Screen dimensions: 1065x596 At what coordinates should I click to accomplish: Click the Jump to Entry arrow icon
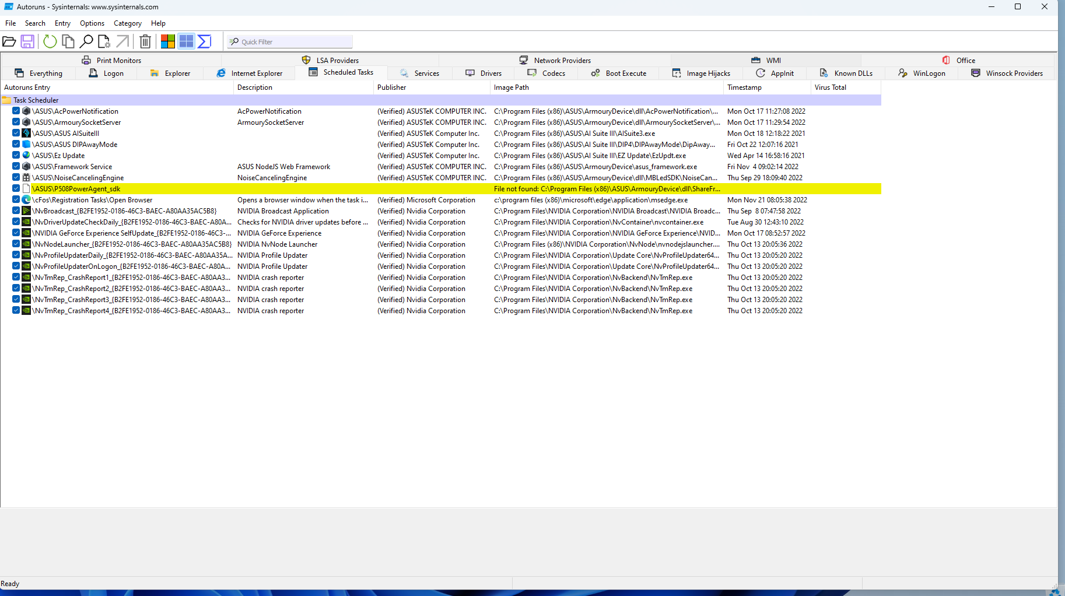[122, 41]
